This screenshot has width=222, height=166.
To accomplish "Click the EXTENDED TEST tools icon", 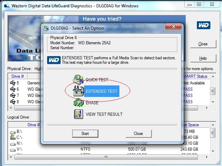I will coord(78,91).
